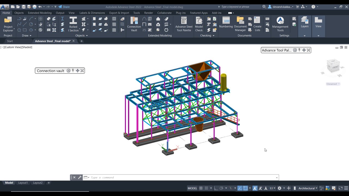349x196 pixels.
Task: Expand the Checking panel dropdown
Action: pyautogui.click(x=207, y=36)
